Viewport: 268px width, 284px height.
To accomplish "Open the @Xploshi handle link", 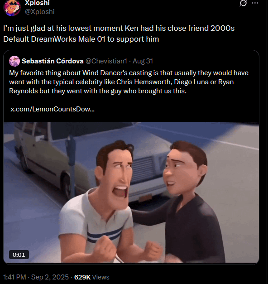I will 39,12.
